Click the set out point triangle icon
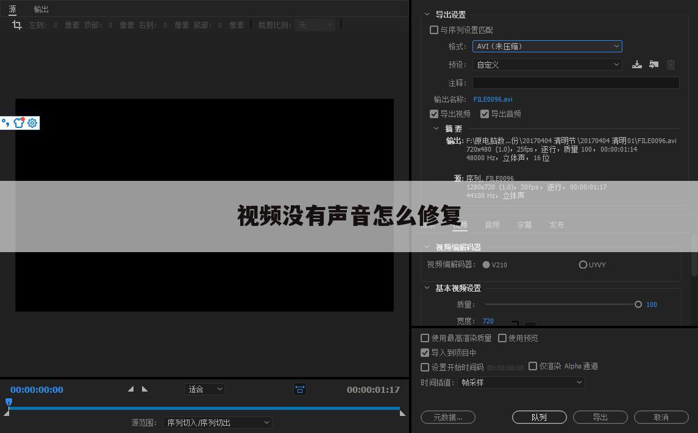Viewport: 698px width, 433px height. 144,389
